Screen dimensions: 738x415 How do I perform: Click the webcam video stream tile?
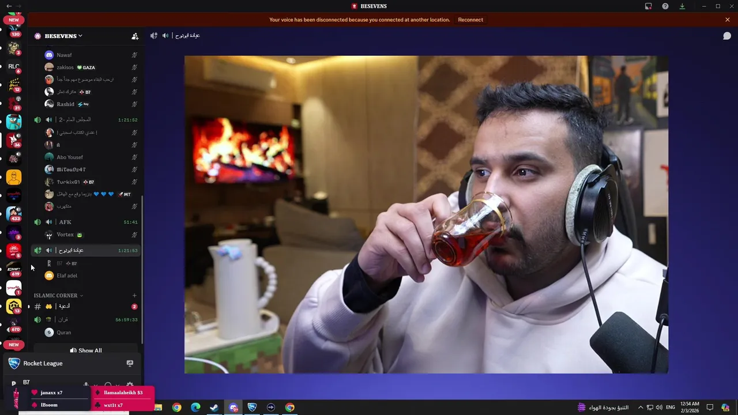point(426,214)
